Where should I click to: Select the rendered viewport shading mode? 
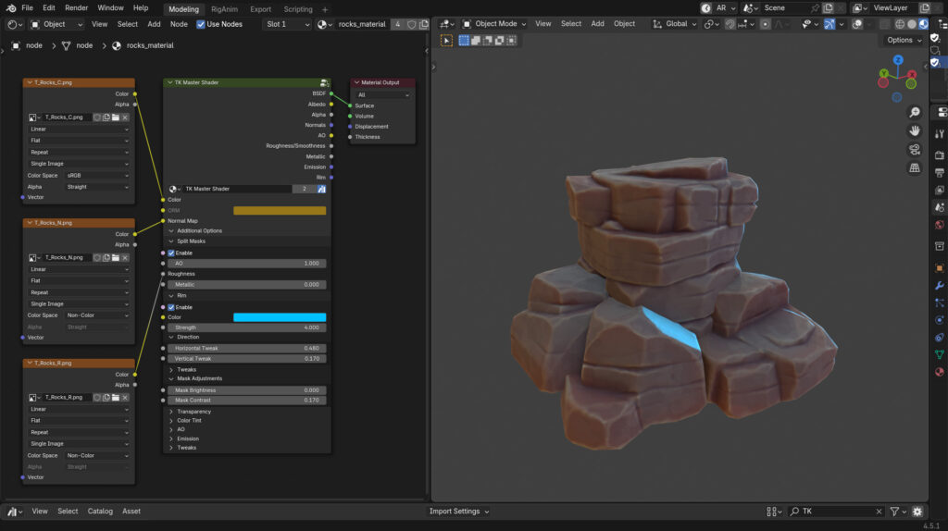923,24
